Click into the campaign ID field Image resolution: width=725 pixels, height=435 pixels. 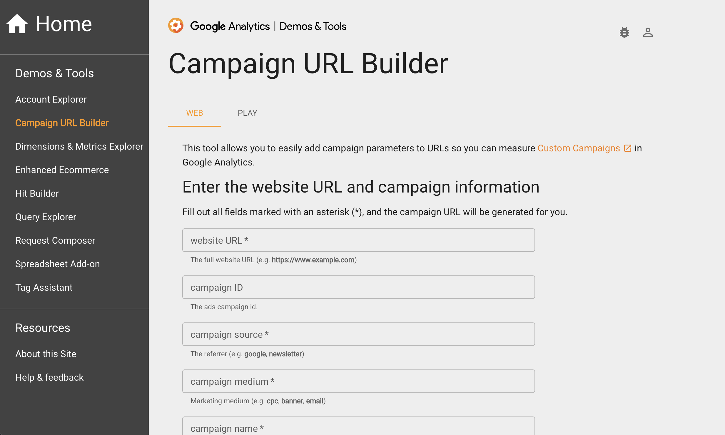358,287
